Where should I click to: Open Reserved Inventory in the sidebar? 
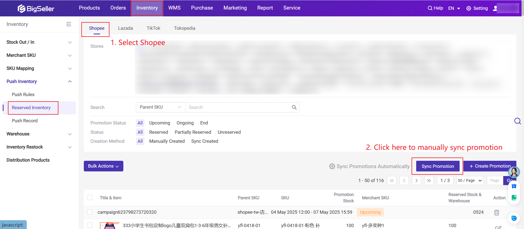31,108
